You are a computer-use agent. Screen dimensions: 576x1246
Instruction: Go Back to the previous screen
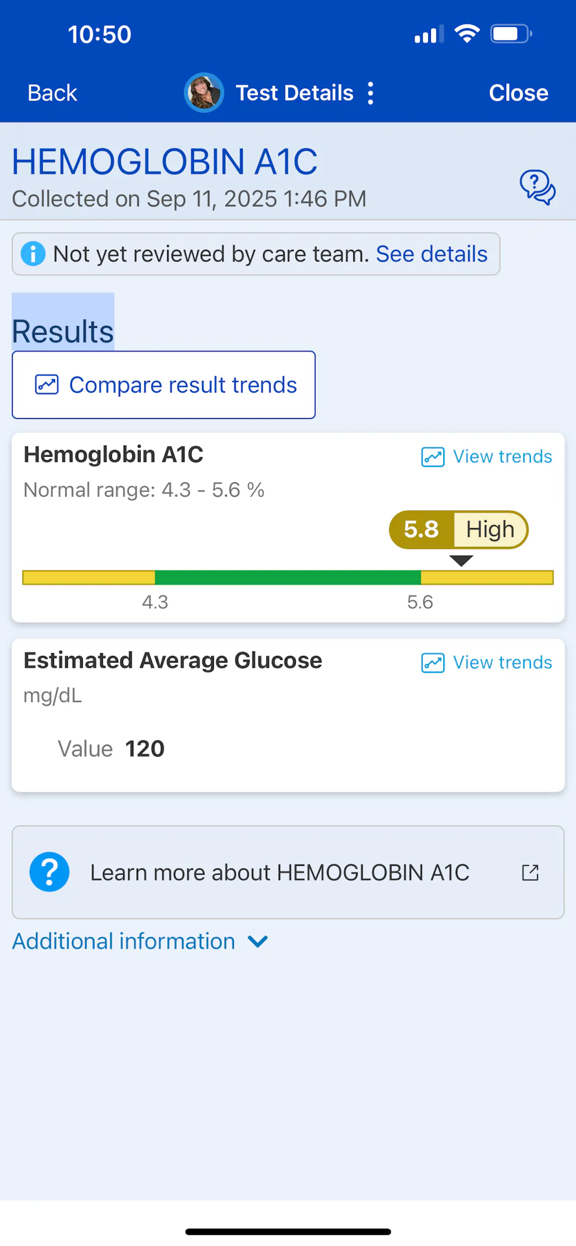52,93
